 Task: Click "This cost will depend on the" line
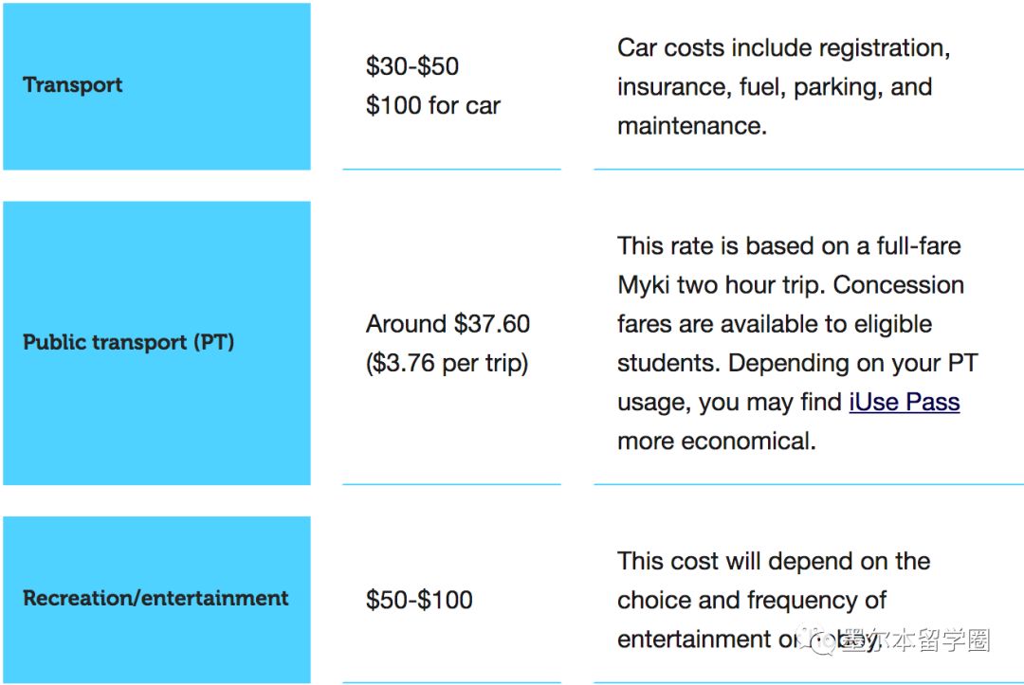point(774,561)
